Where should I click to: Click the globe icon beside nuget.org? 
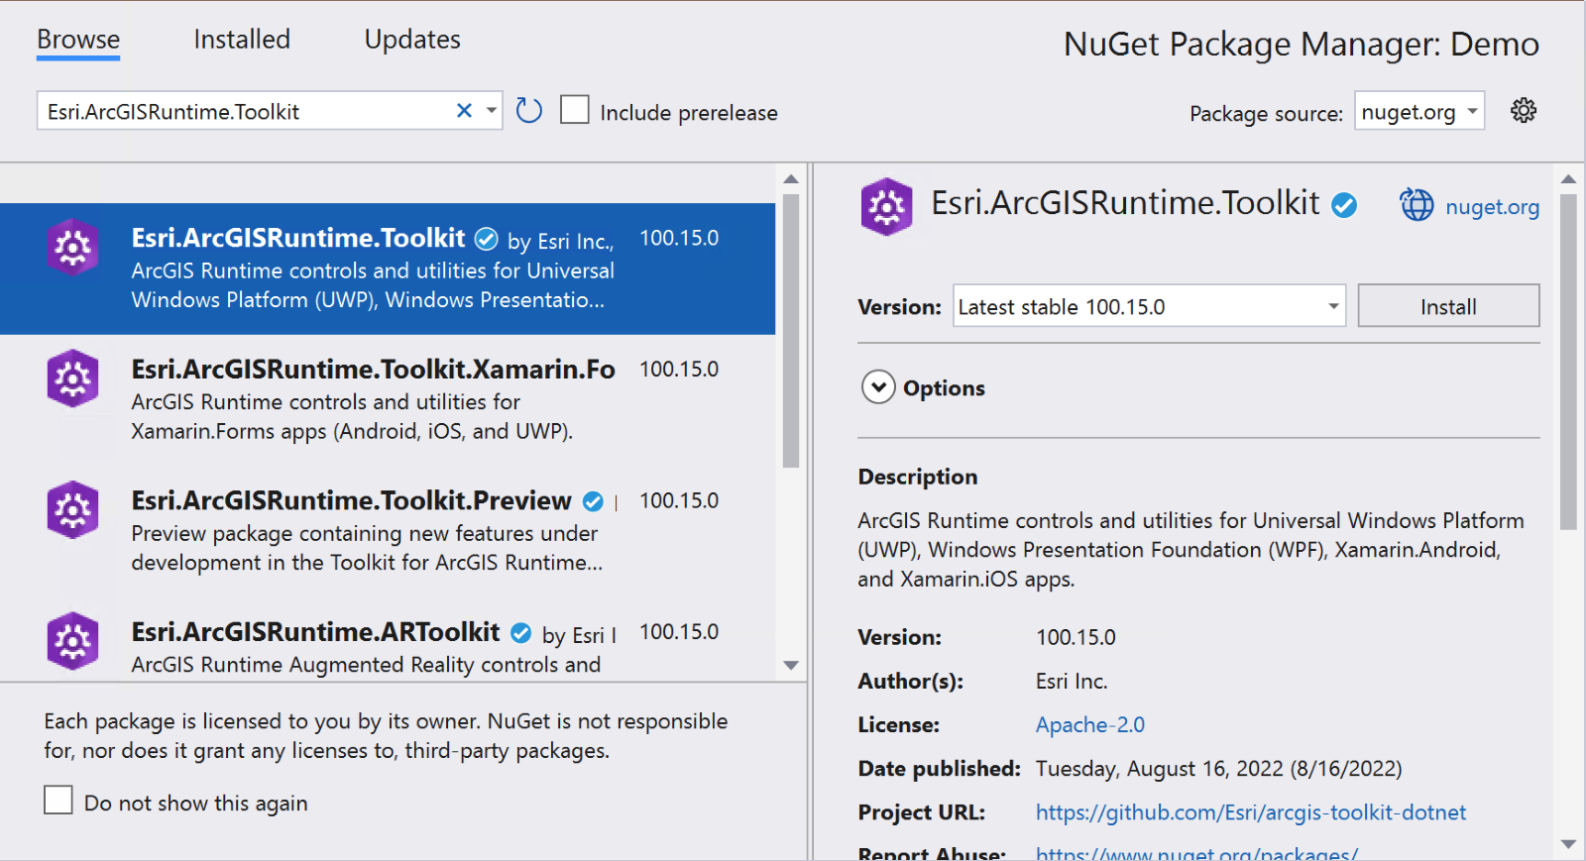1416,205
